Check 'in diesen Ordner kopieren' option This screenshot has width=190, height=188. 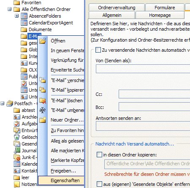pos(99,155)
